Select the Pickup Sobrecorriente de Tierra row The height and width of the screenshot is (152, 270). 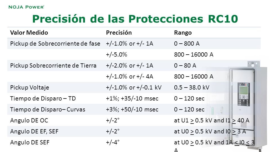click(x=134, y=66)
